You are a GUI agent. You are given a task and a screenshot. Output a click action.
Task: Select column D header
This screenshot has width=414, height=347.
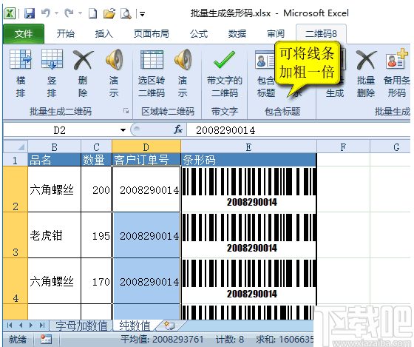pyautogui.click(x=146, y=146)
